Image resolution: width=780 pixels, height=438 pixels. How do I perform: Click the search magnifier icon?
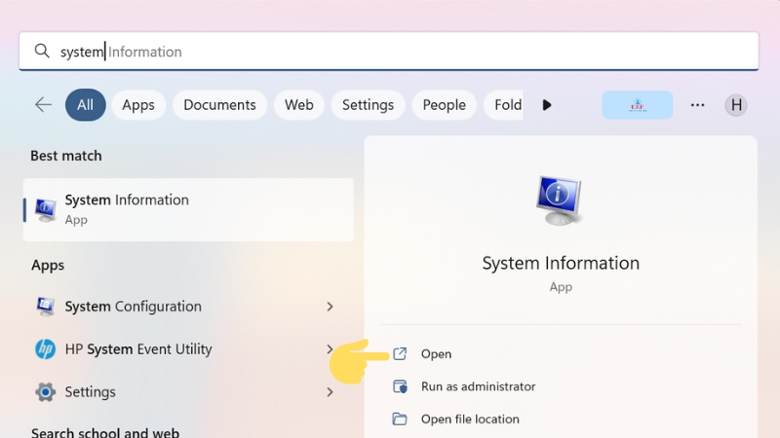pos(42,52)
